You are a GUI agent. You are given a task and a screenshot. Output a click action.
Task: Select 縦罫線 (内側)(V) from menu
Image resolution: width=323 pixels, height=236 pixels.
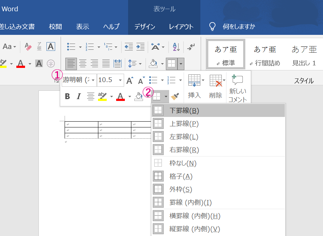(x=218, y=229)
